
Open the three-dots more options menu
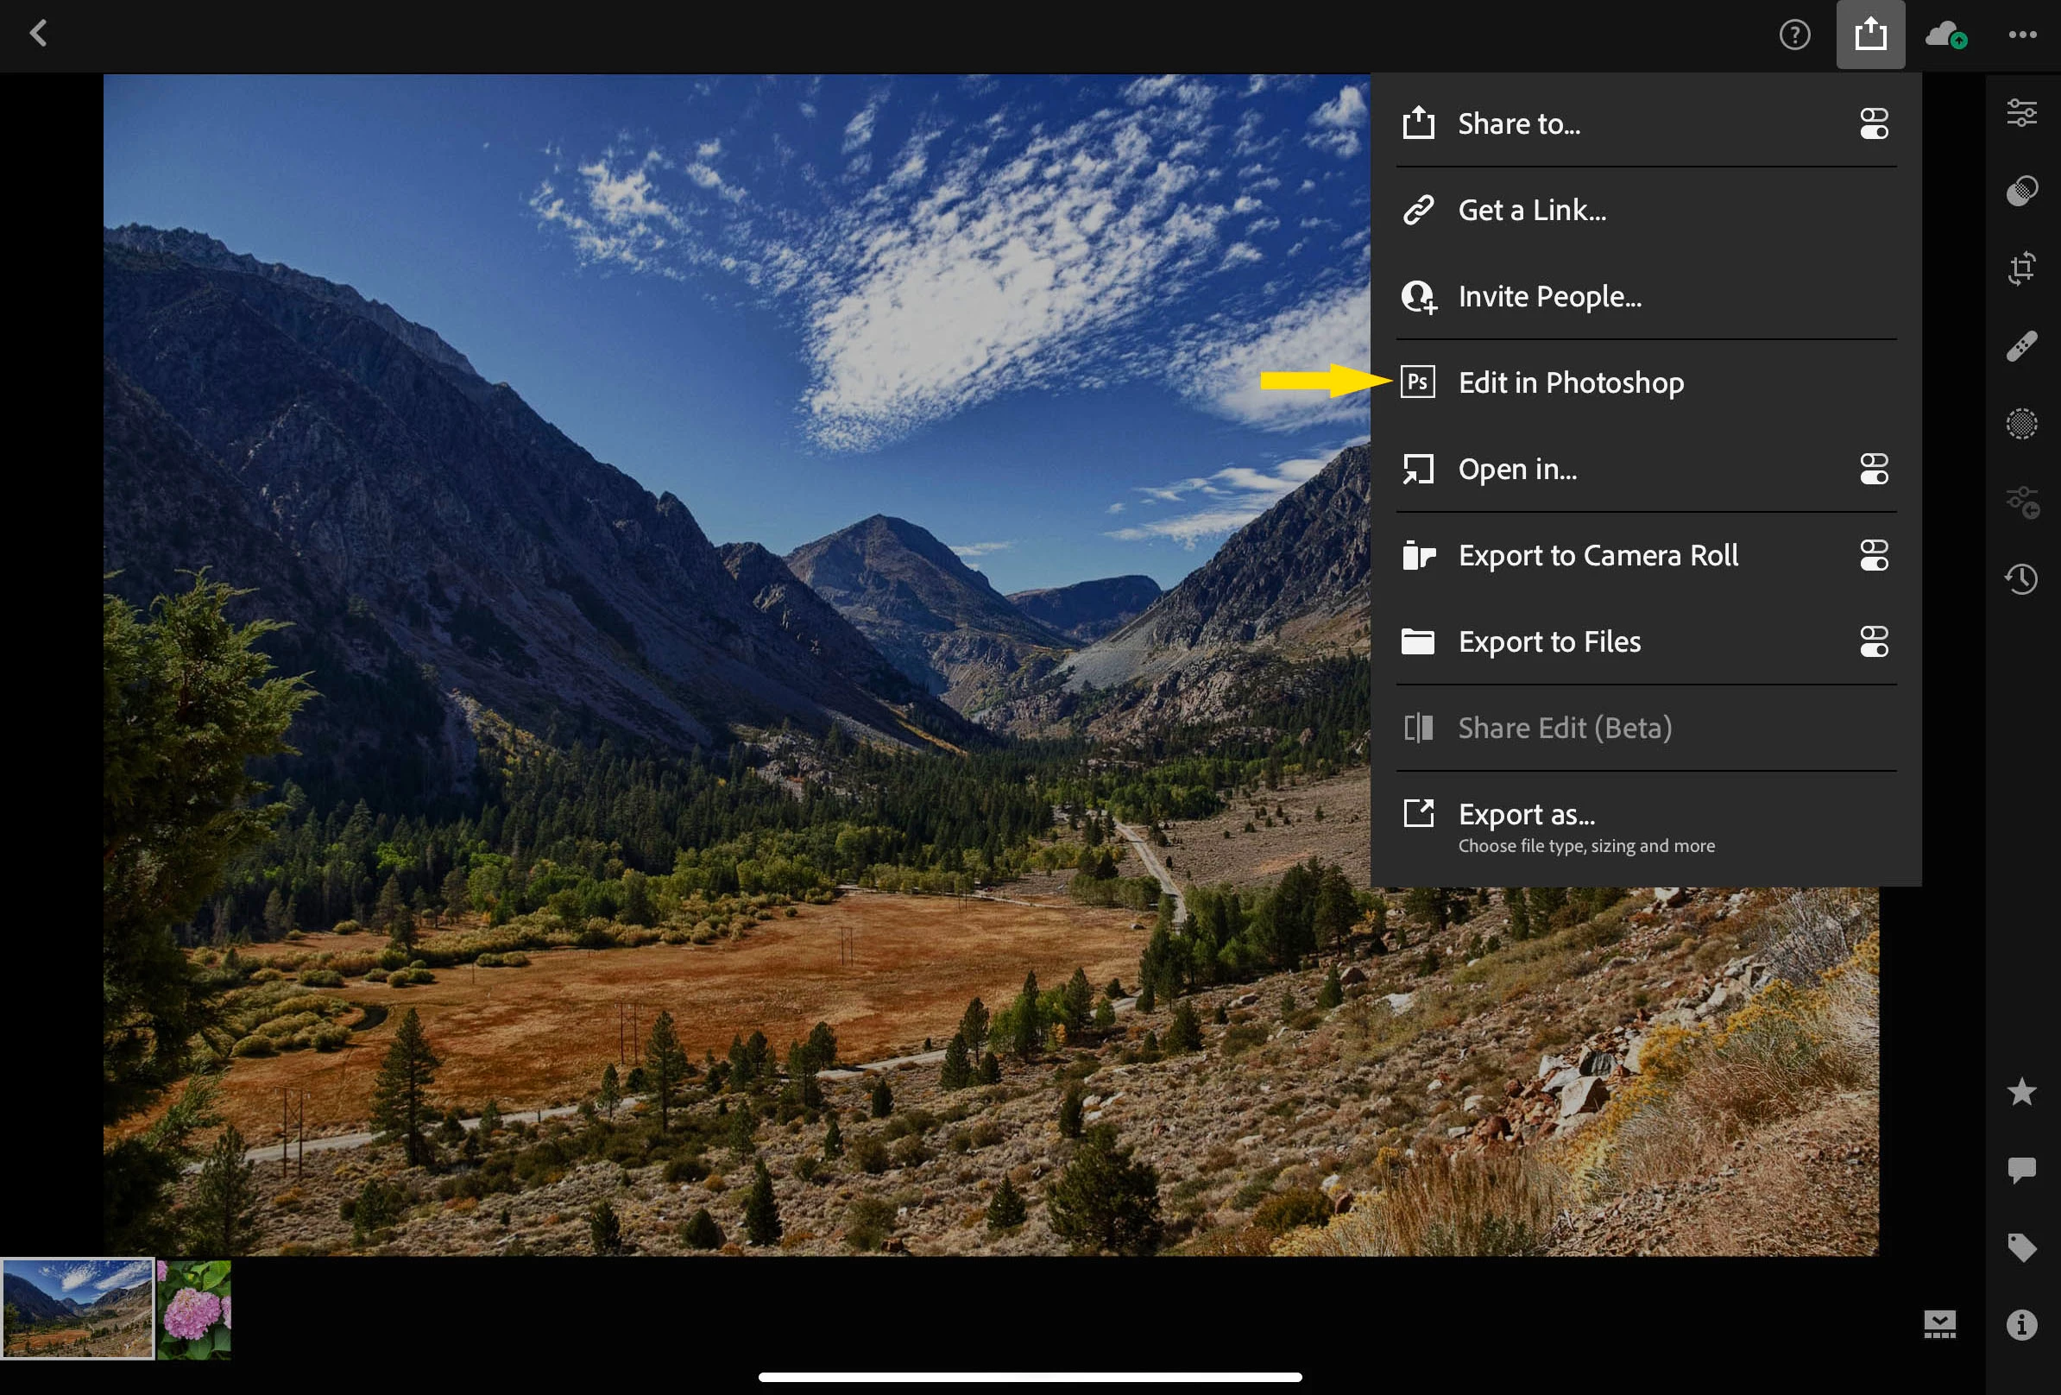(x=2022, y=35)
